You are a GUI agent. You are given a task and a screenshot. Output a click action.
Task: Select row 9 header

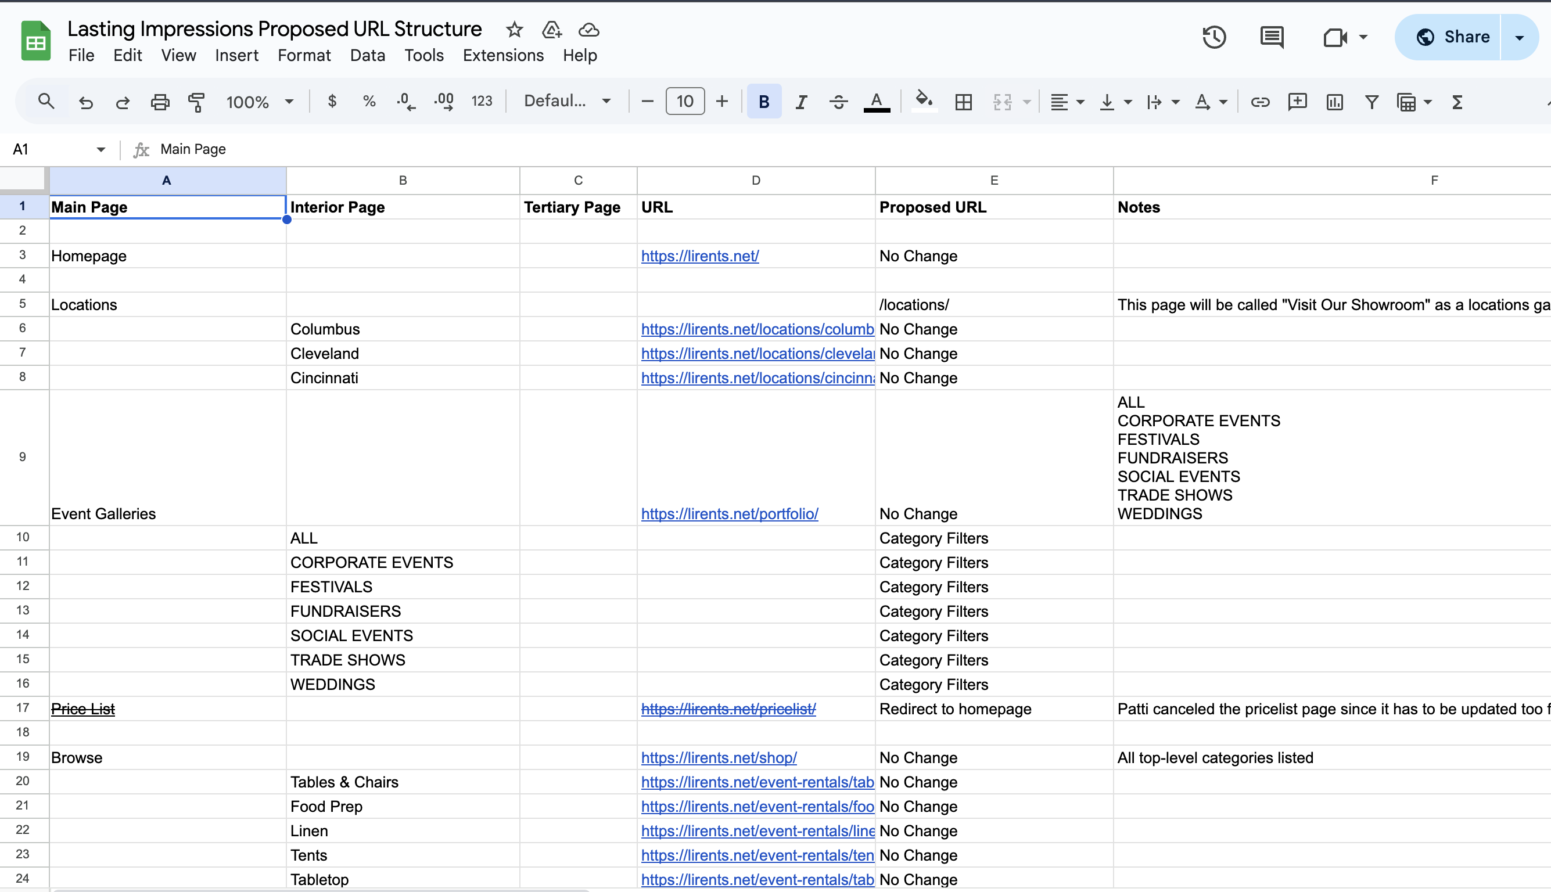tap(23, 458)
